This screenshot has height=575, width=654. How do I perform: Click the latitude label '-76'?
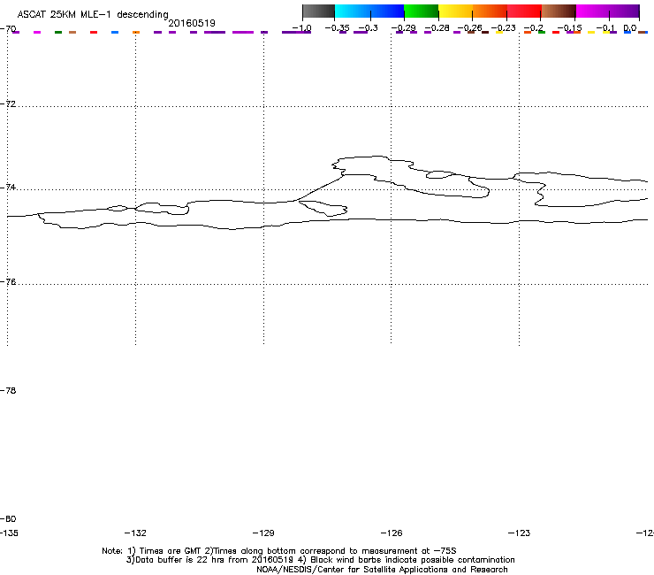click(8, 282)
